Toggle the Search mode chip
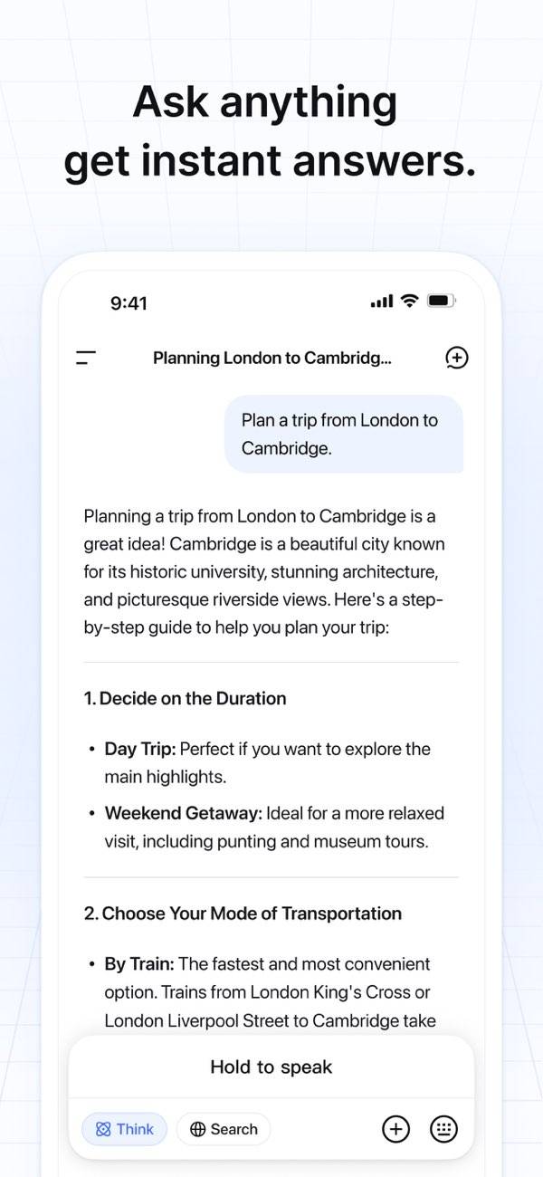Screen dimensions: 543x1177 [x=224, y=1129]
